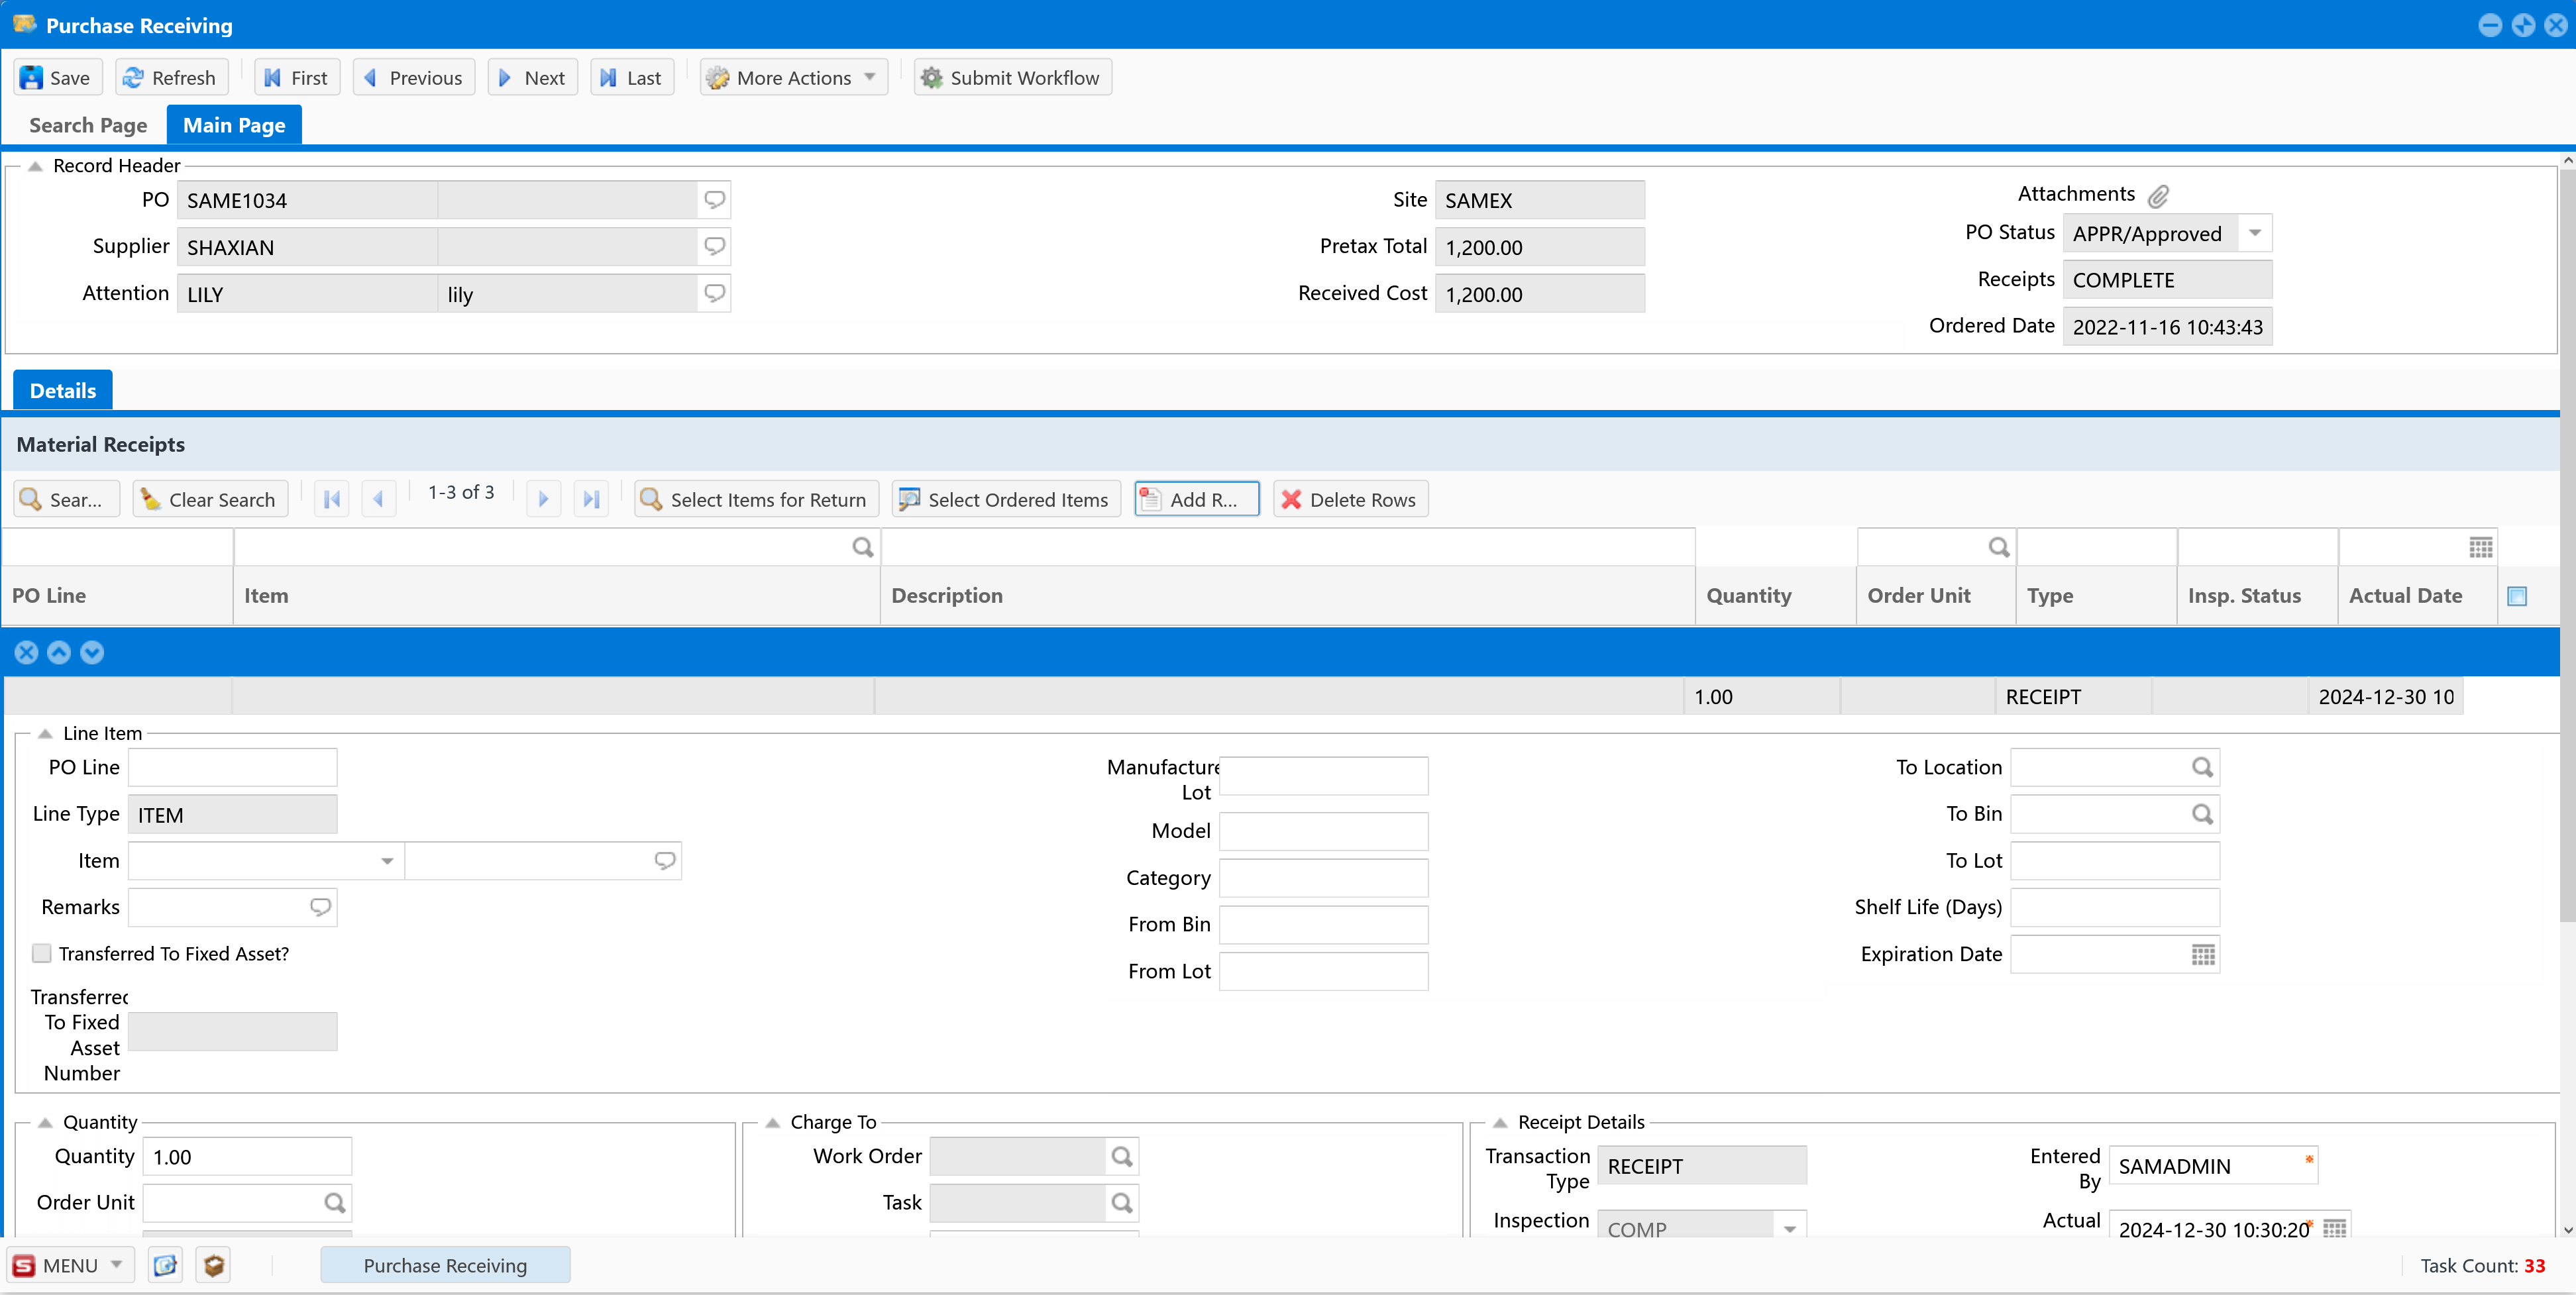Click the Manufacturer Lot input field
The height and width of the screenshot is (1295, 2576).
coord(1323,776)
